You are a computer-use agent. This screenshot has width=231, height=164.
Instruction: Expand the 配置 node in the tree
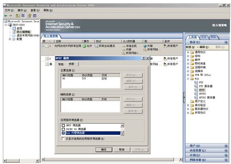pyautogui.click(x=10, y=39)
